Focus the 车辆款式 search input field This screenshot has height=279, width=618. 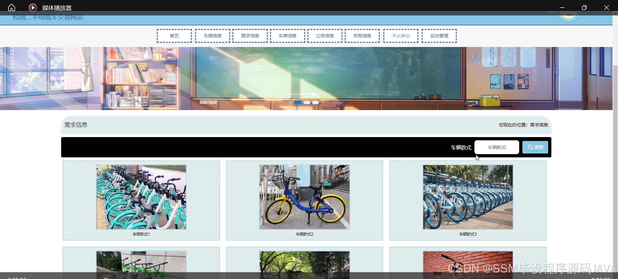tap(497, 147)
